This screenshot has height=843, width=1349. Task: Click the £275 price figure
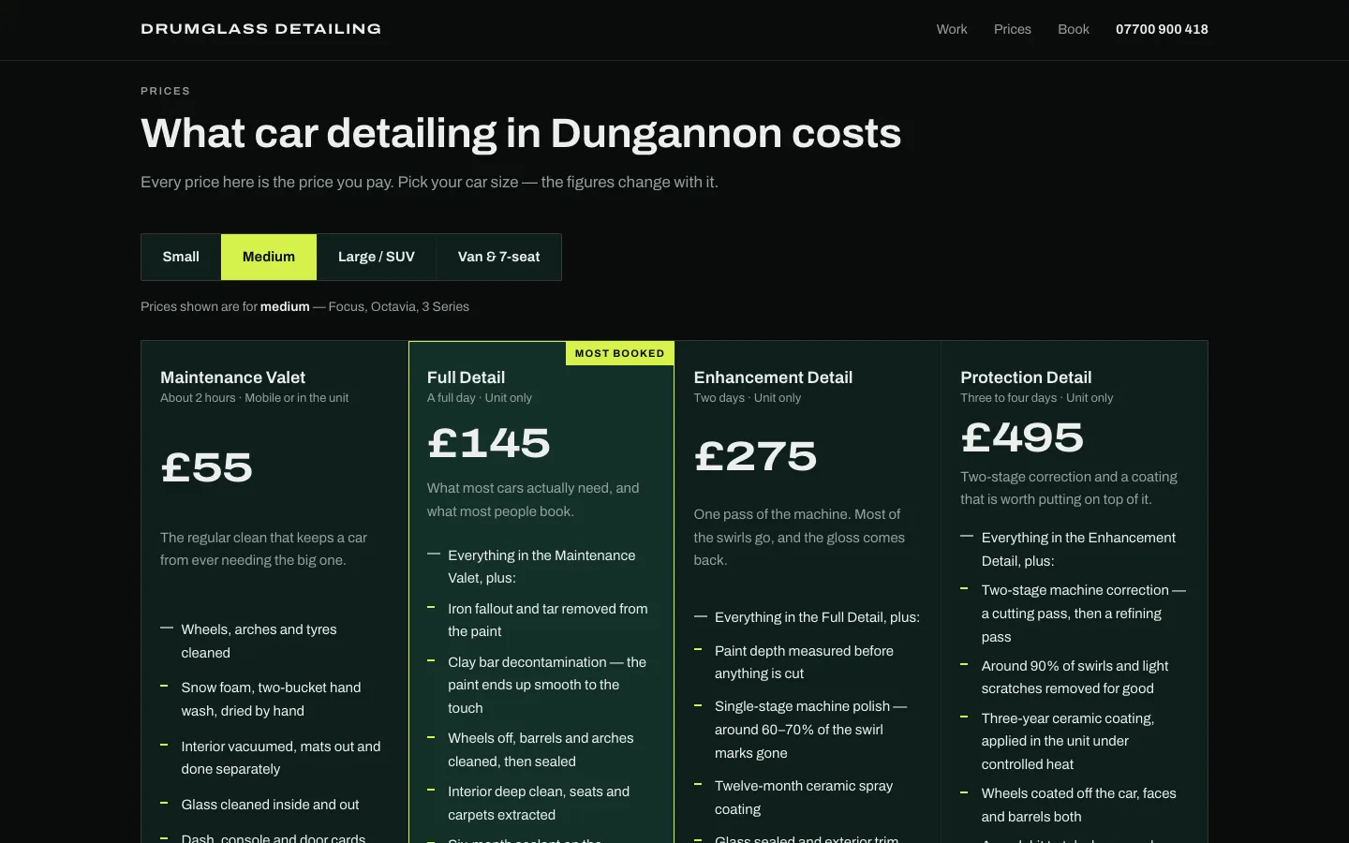(x=756, y=456)
